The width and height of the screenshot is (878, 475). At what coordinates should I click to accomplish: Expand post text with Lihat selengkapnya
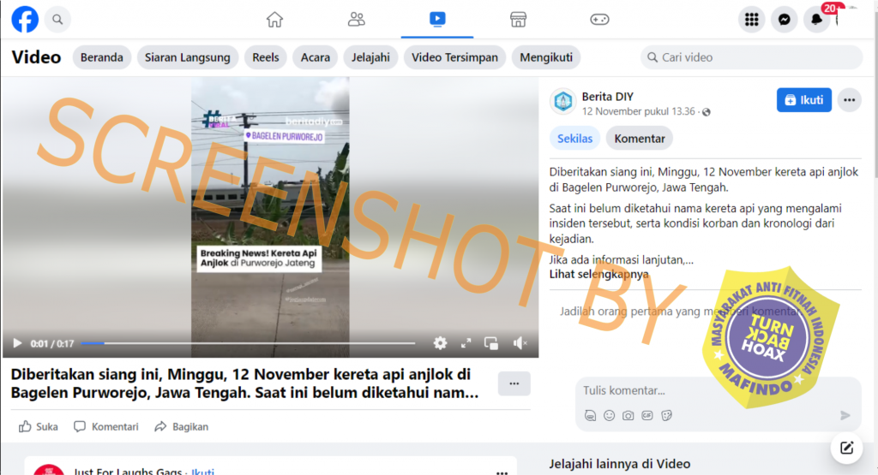pyautogui.click(x=598, y=275)
